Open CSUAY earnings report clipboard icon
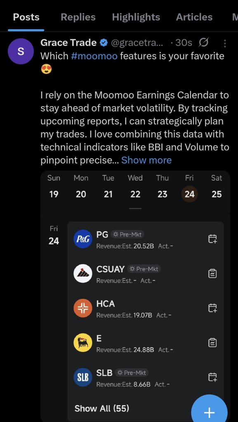 pyautogui.click(x=213, y=274)
